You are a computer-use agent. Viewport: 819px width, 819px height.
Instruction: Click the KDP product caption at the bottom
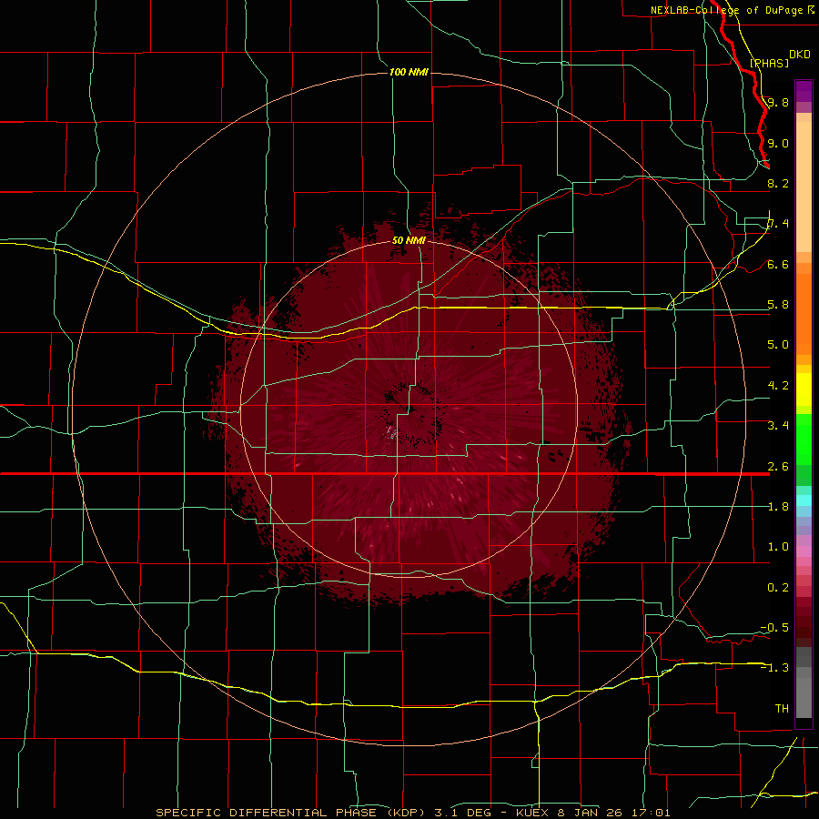click(x=412, y=813)
